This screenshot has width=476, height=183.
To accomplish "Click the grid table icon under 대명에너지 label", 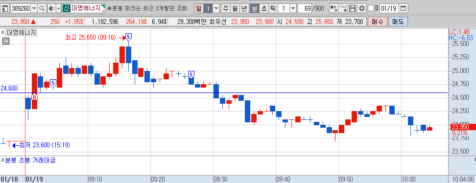I will pyautogui.click(x=6, y=41).
